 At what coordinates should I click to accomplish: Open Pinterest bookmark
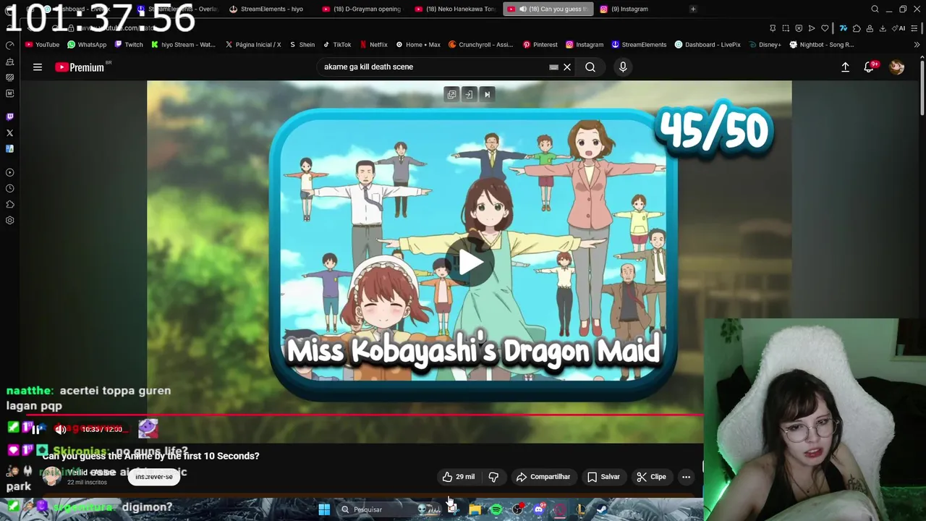[x=540, y=45]
